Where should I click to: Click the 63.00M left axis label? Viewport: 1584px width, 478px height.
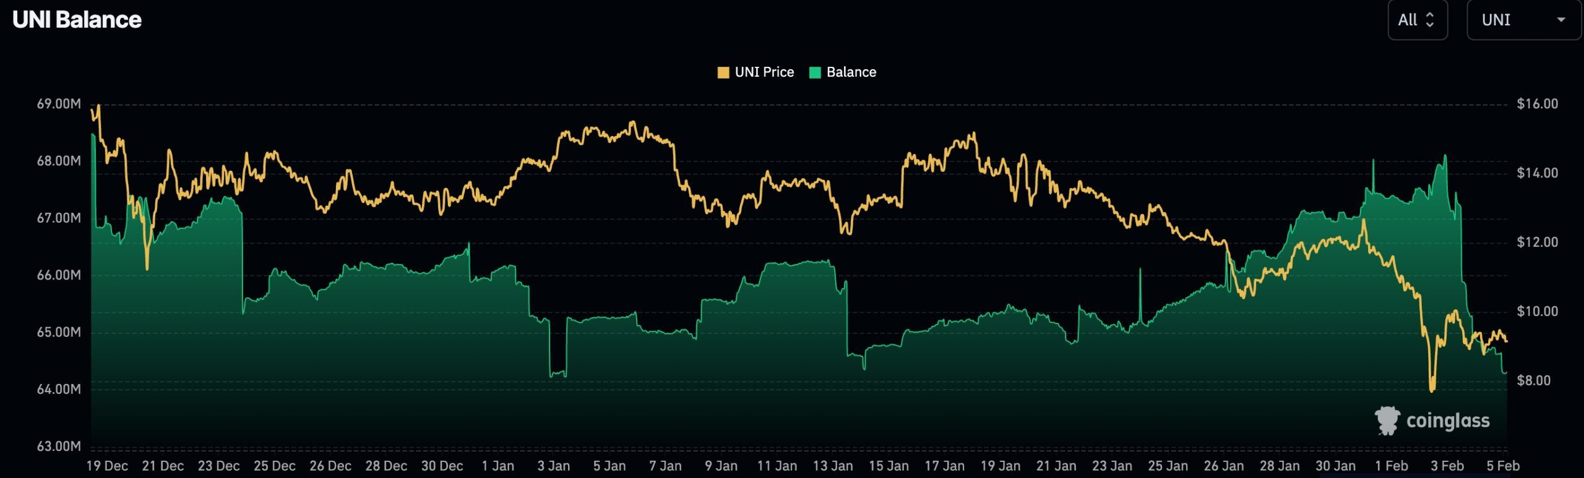59,446
